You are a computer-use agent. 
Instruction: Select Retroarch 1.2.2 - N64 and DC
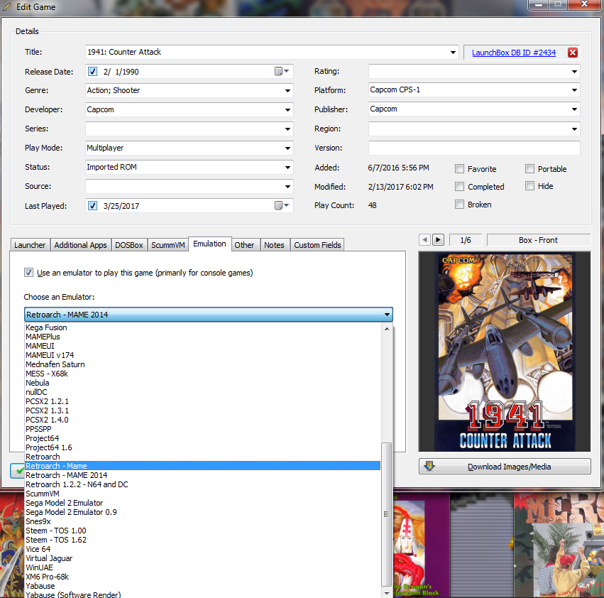click(202, 484)
